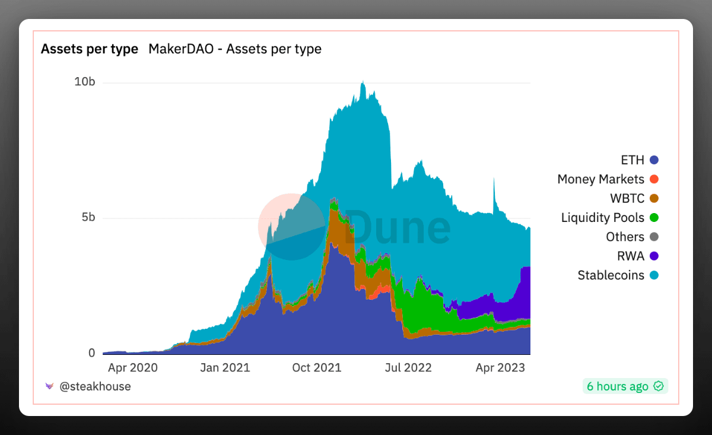Toggle the ETH series legend label
The image size is (712, 435).
(x=632, y=160)
